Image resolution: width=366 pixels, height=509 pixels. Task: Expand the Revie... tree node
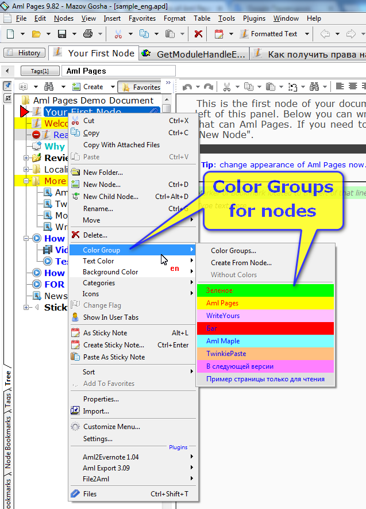click(x=26, y=158)
